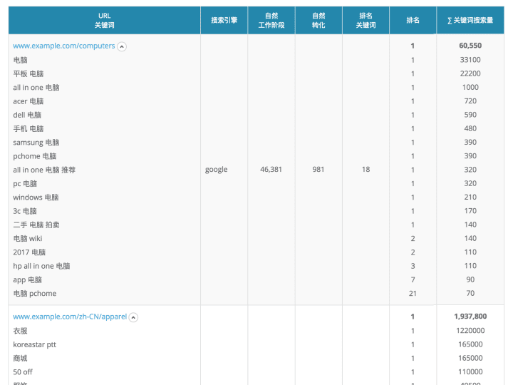
Task: Select keyword 2017 电脑
Action: [29, 252]
